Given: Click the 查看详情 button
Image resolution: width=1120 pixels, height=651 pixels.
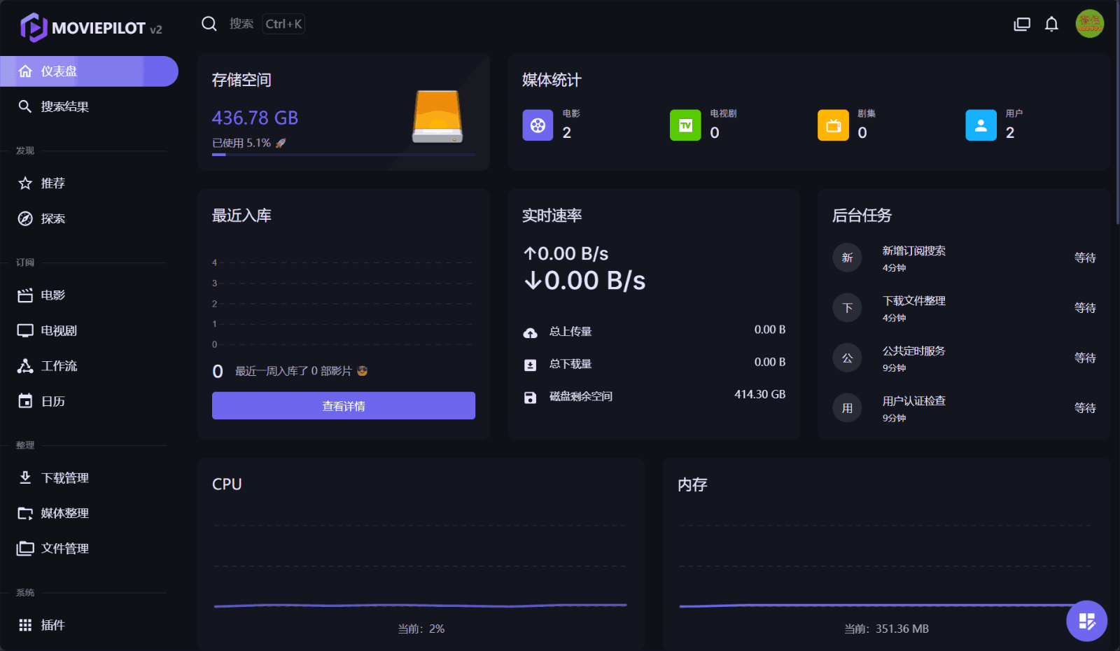Looking at the screenshot, I should tap(343, 405).
